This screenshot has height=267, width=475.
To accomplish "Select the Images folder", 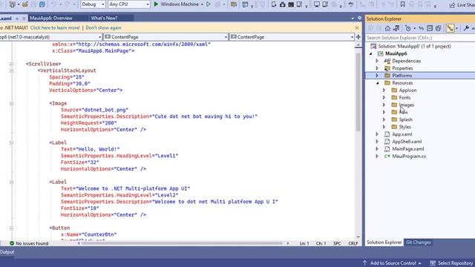I will pyautogui.click(x=406, y=105).
